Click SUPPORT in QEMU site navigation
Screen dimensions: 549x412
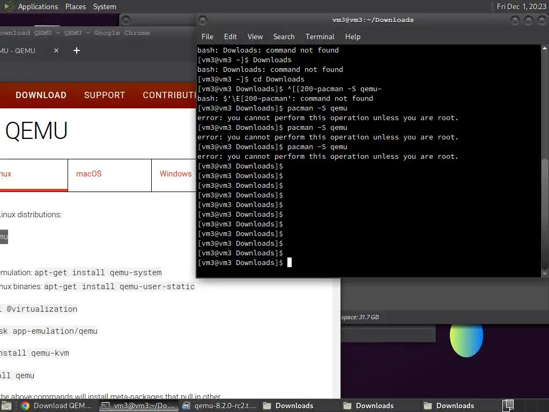(105, 95)
